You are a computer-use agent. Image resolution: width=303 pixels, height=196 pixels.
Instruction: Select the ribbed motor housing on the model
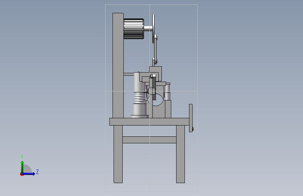(134, 29)
